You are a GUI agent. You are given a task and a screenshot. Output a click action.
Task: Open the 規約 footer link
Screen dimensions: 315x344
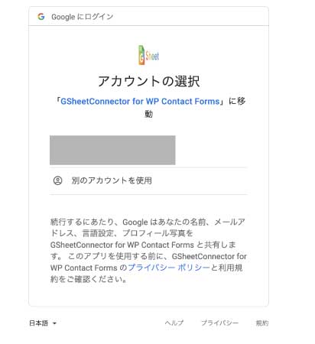click(262, 323)
